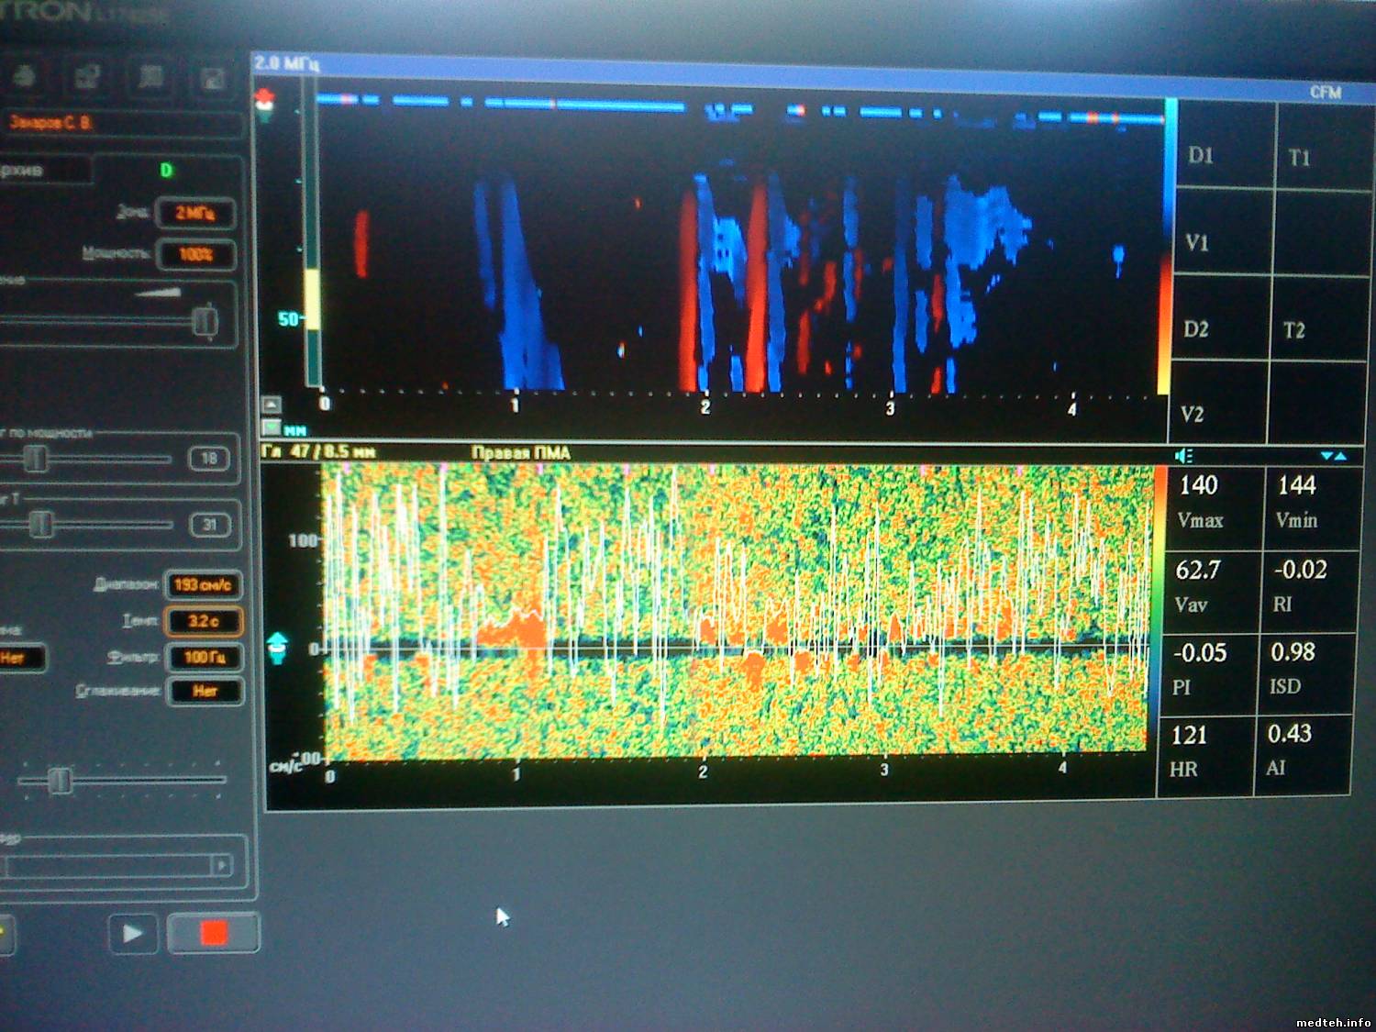
Task: Click the fourth toolbar icon in top row
Action: [x=213, y=79]
